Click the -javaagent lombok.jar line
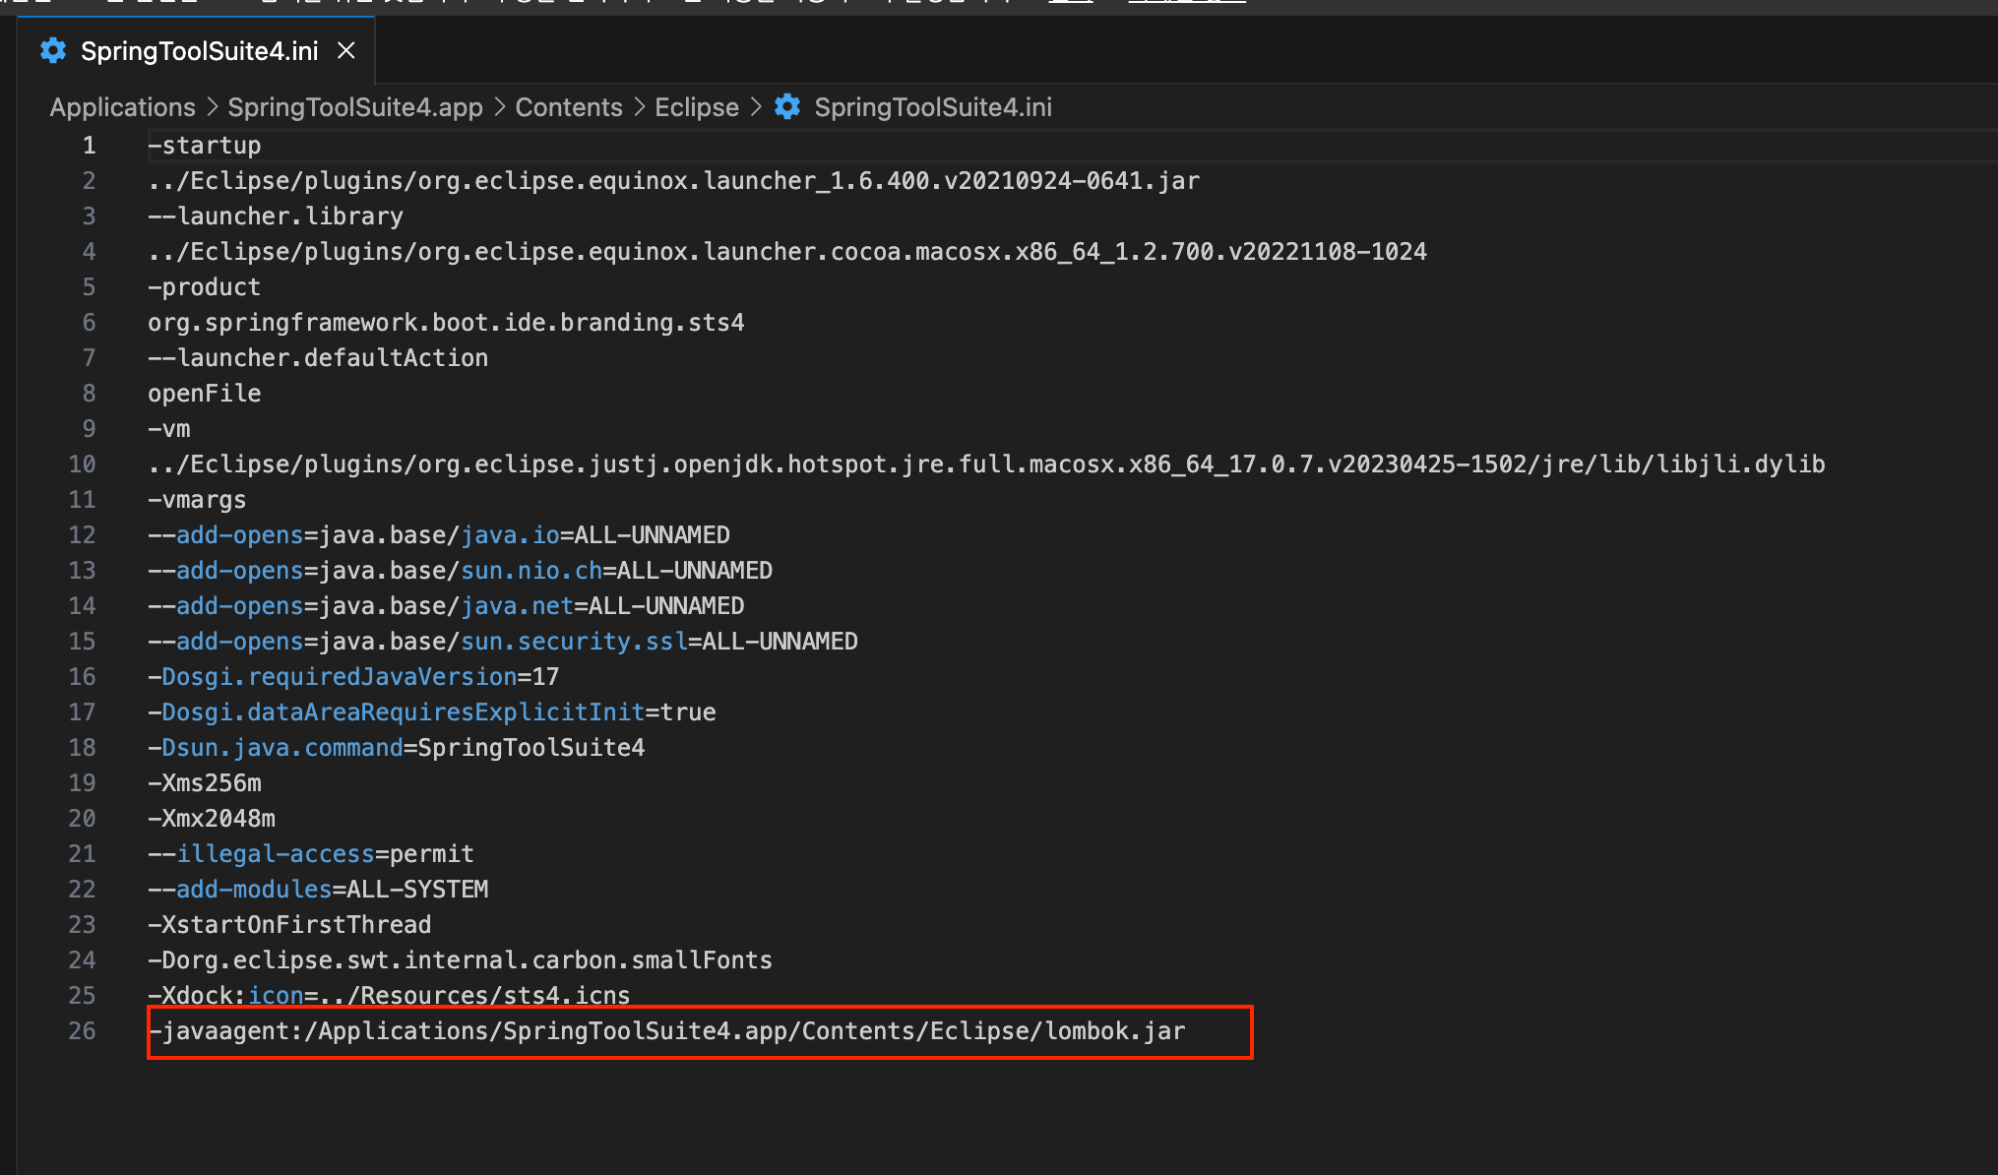 click(x=669, y=1031)
